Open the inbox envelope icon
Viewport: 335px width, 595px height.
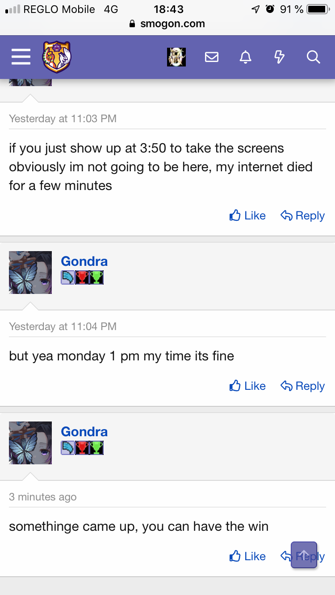tap(212, 57)
